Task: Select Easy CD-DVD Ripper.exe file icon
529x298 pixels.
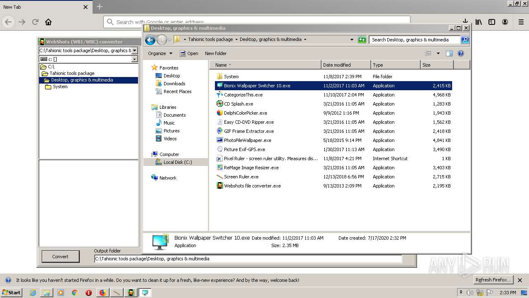Action: tap(219, 122)
